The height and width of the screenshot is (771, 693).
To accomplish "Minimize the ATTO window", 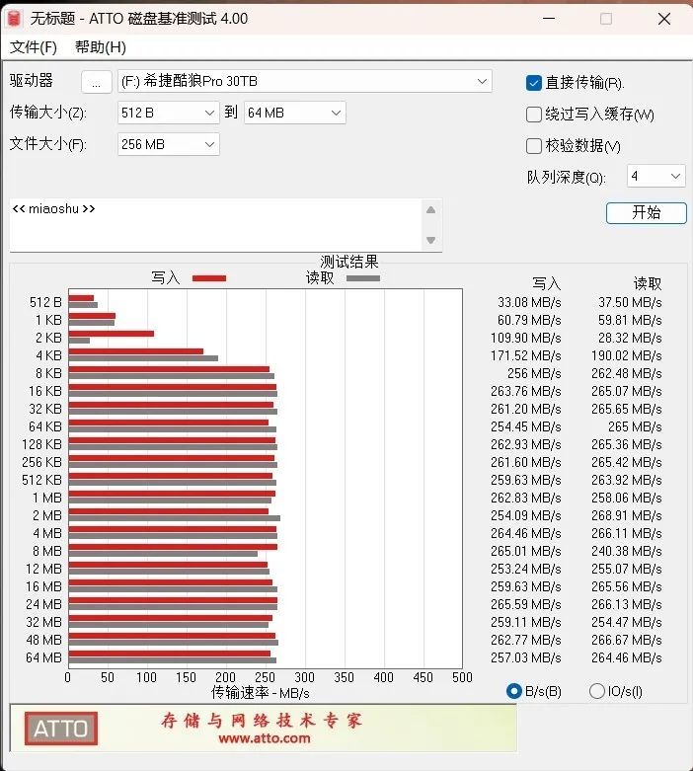I will 549,19.
